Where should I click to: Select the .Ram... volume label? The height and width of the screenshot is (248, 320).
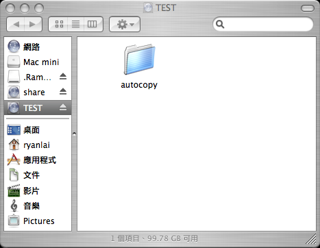37,77
